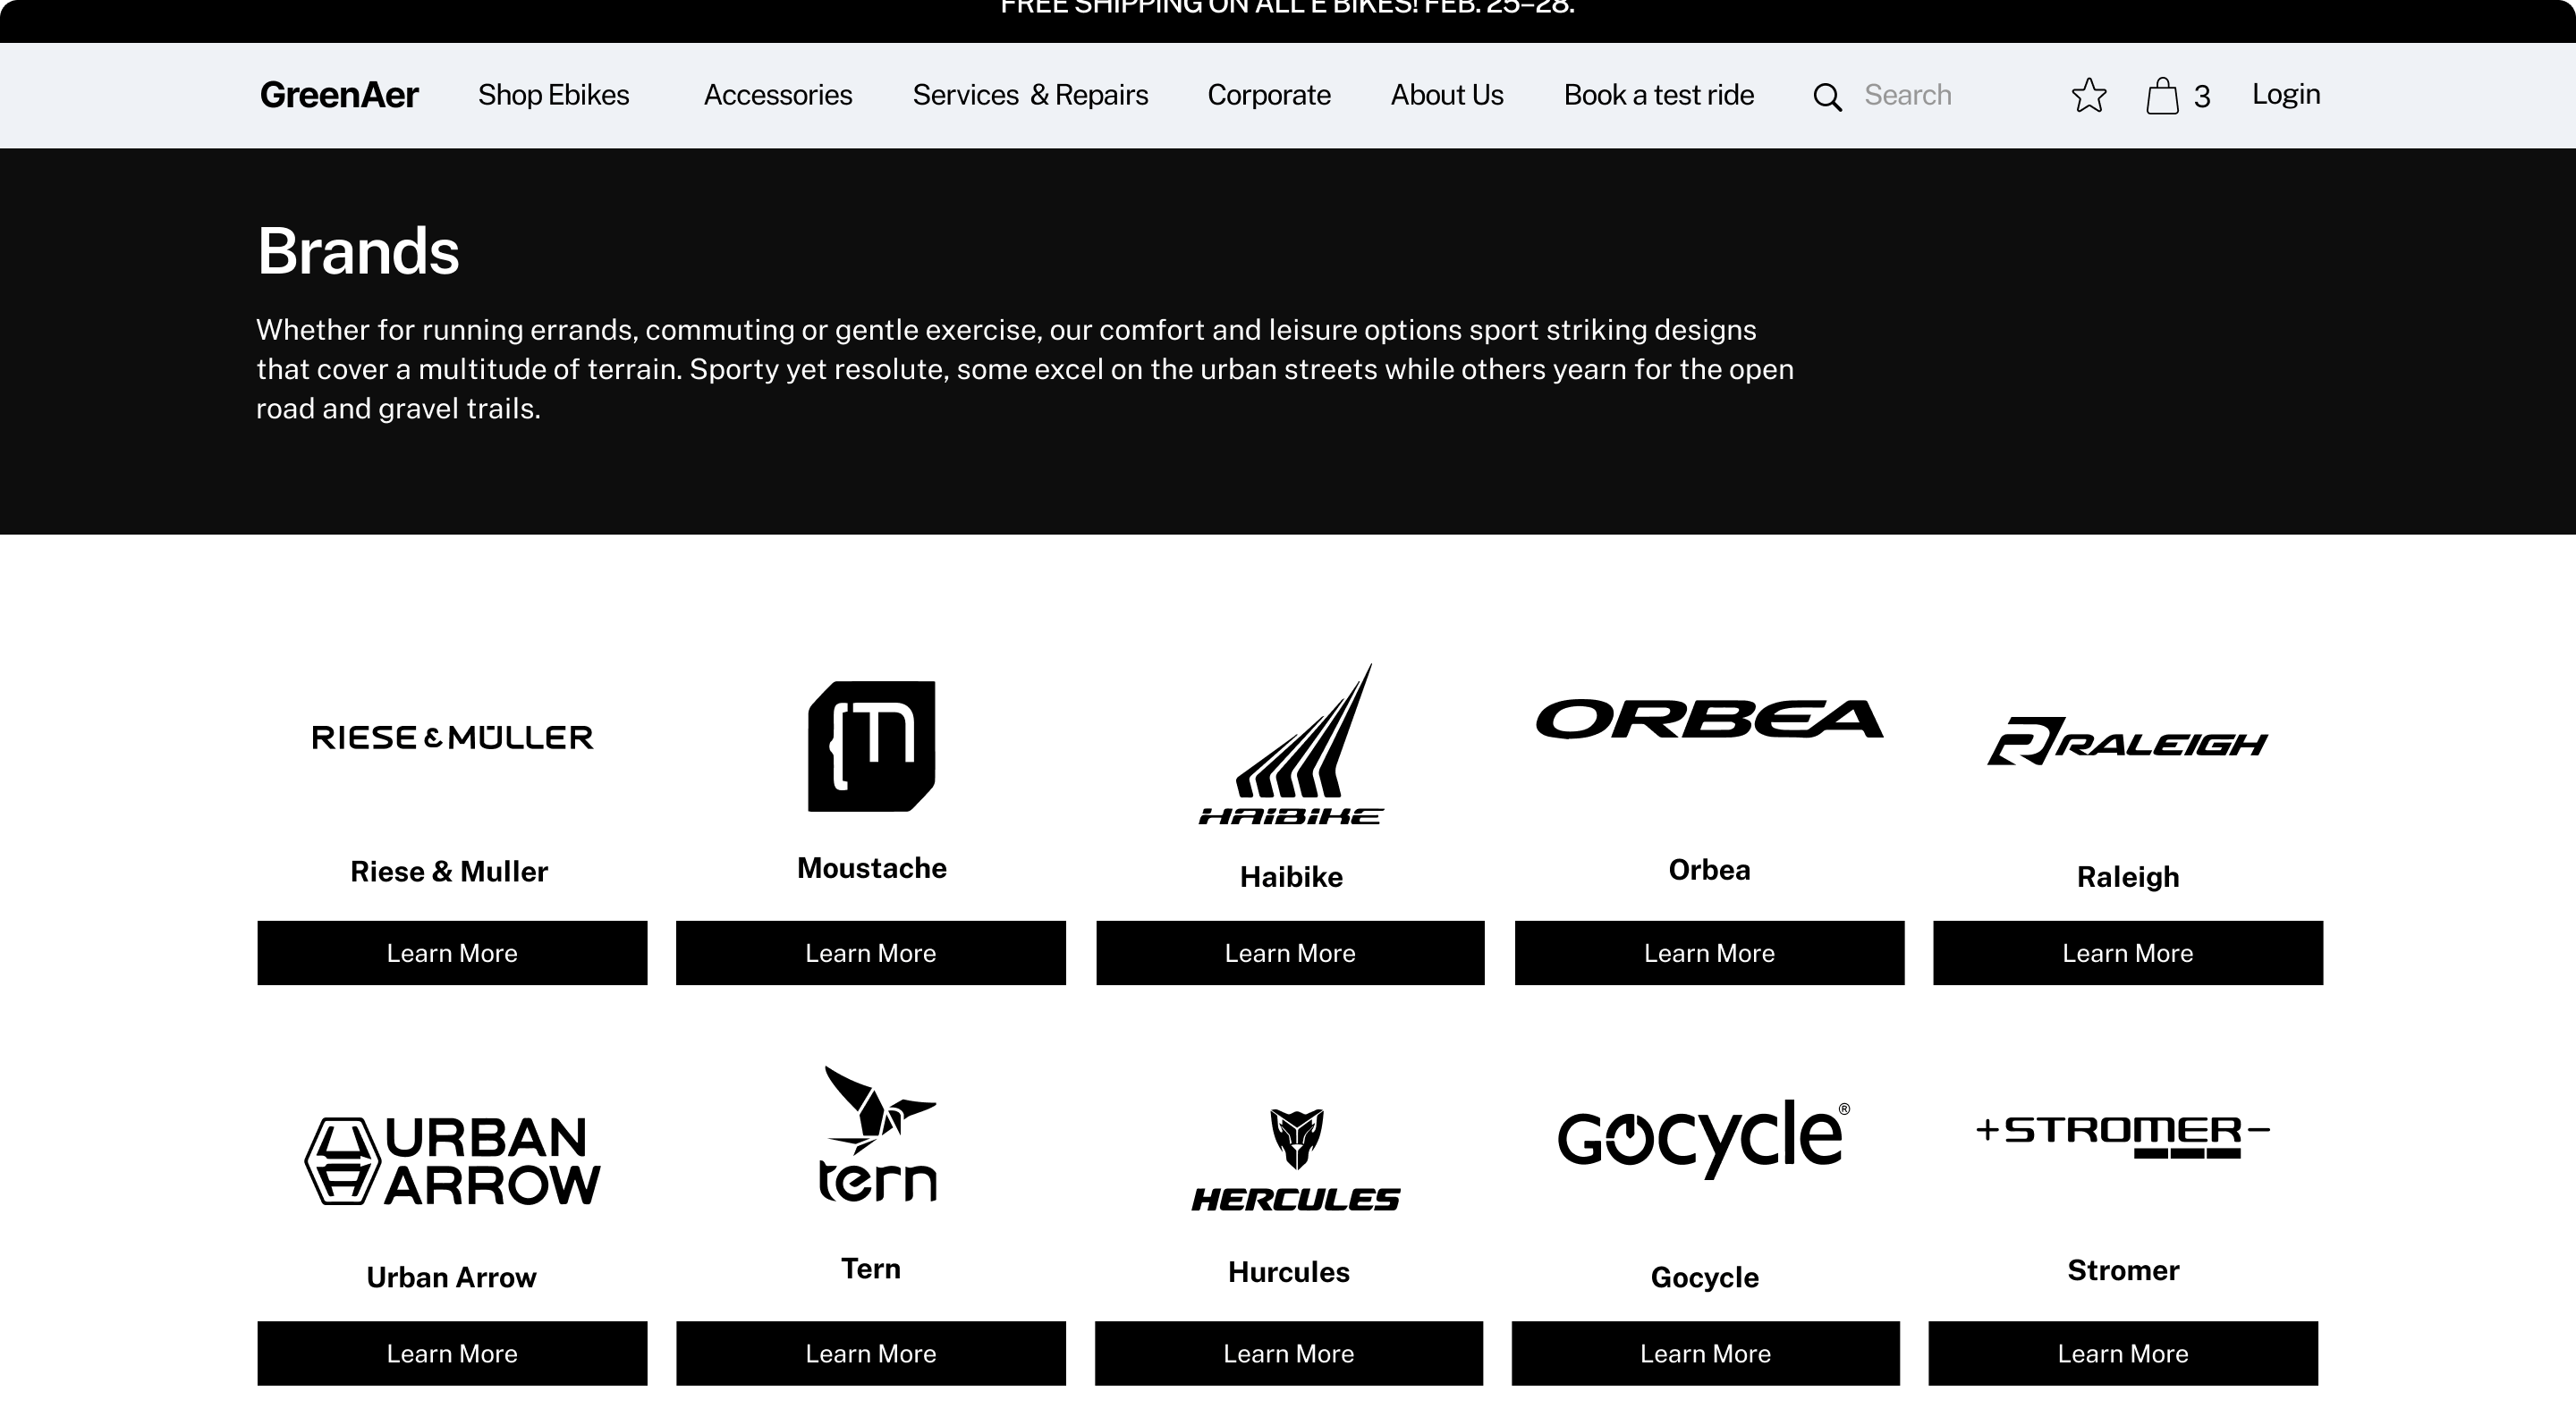Click the wishlist star icon
The width and height of the screenshot is (2576, 1425).
coord(2088,96)
